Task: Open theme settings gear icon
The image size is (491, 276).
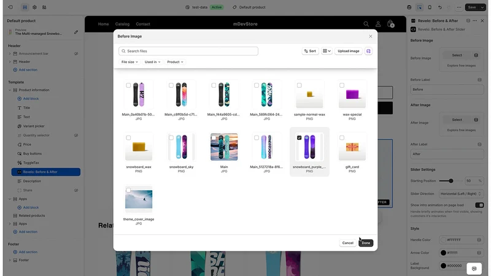Action: pos(34,7)
